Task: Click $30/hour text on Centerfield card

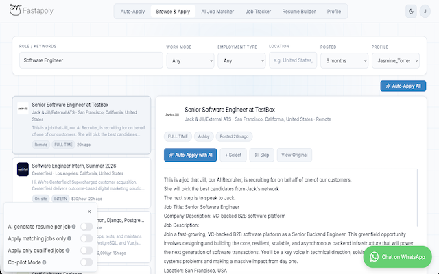Action: coord(79,199)
